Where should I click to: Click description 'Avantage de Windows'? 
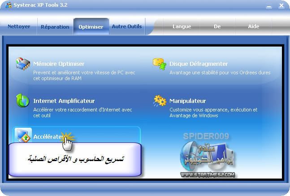[194, 115]
